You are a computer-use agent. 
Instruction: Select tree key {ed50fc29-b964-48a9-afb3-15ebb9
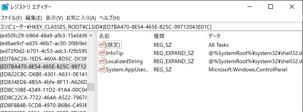coord(43,35)
